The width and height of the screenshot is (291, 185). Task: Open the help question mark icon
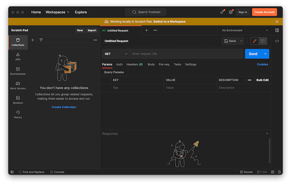279,172
